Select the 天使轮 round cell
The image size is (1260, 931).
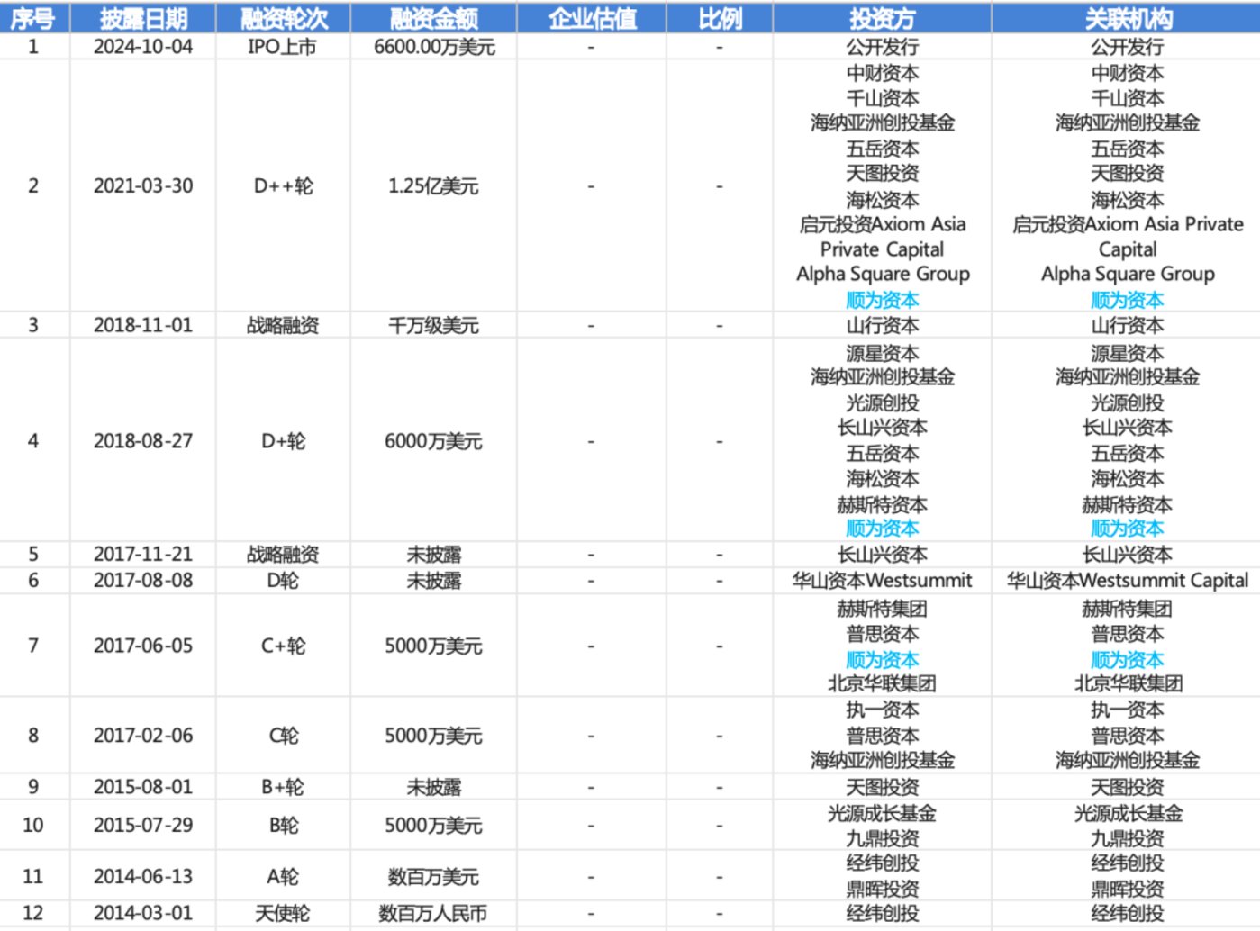pos(283,913)
